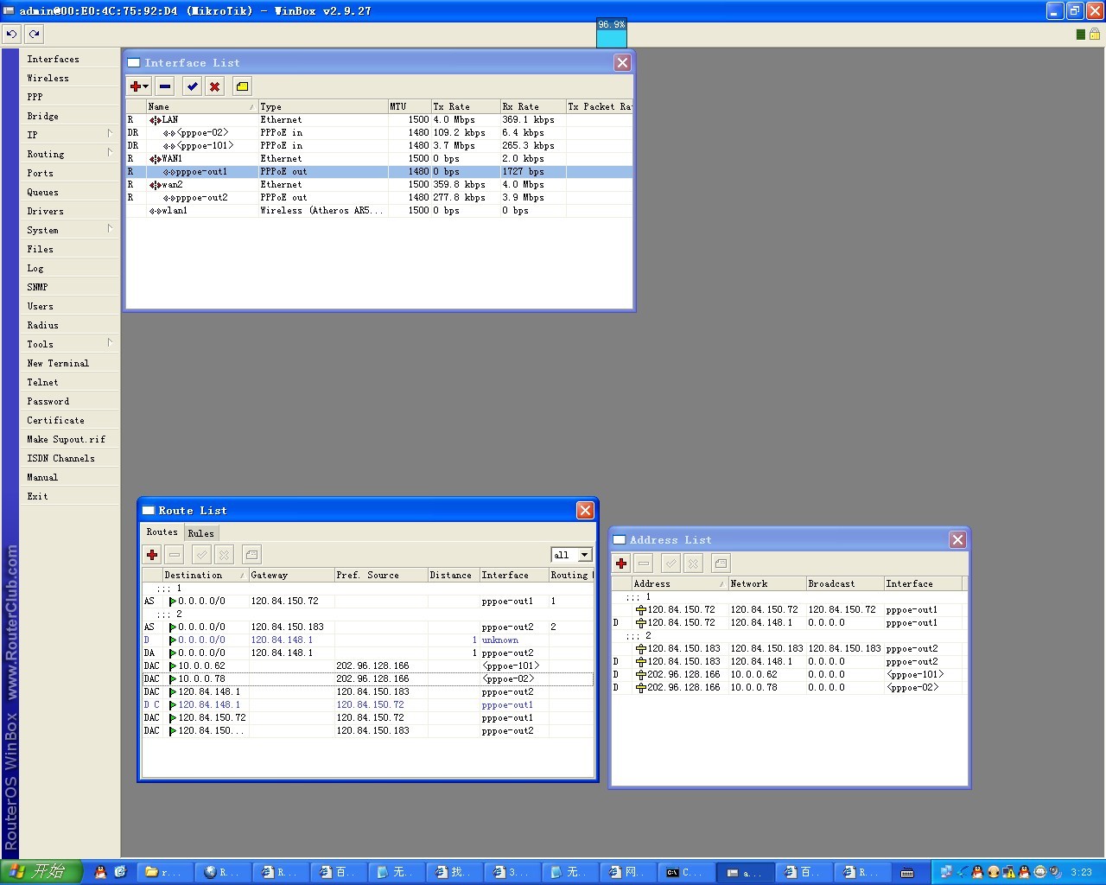This screenshot has width=1106, height=885.
Task: Open PPP from the sidebar menu
Action: pos(69,97)
